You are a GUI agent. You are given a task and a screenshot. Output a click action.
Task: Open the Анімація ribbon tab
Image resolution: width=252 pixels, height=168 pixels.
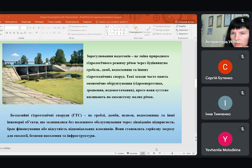(39, 22)
